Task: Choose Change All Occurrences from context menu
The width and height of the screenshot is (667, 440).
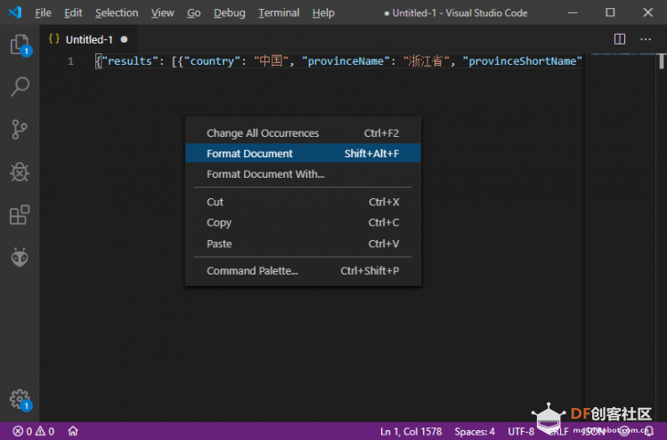Action: point(303,133)
